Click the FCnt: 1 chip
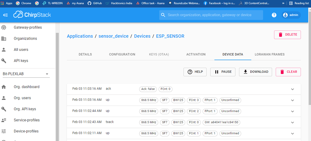The image size is (311, 141). pyautogui.click(x=194, y=133)
